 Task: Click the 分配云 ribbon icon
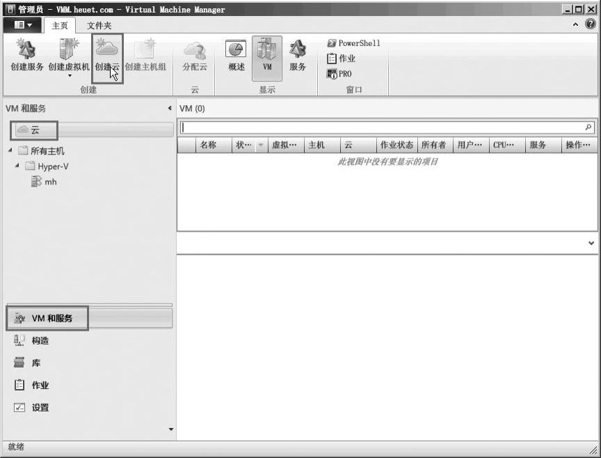[x=195, y=56]
